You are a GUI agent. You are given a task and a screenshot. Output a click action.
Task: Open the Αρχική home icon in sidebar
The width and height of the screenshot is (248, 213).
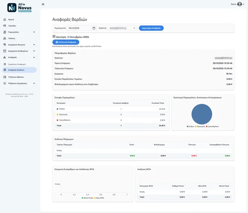pyautogui.click(x=5, y=19)
